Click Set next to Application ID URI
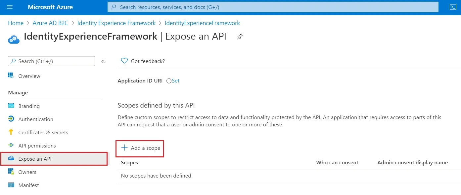The image size is (461, 195). tap(175, 81)
